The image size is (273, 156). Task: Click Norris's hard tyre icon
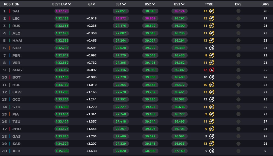212,48
